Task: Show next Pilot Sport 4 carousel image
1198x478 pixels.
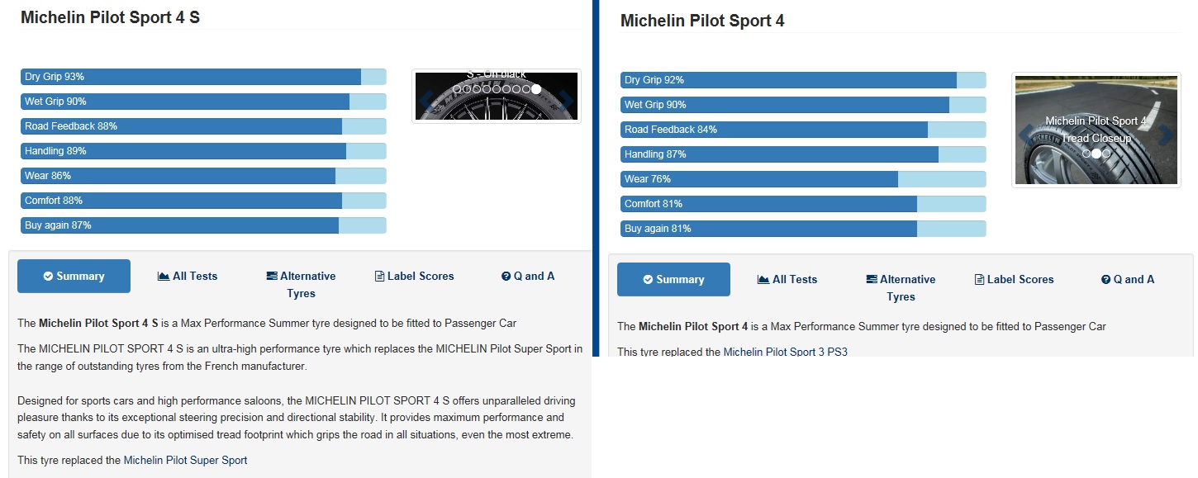Action: coord(1166,135)
